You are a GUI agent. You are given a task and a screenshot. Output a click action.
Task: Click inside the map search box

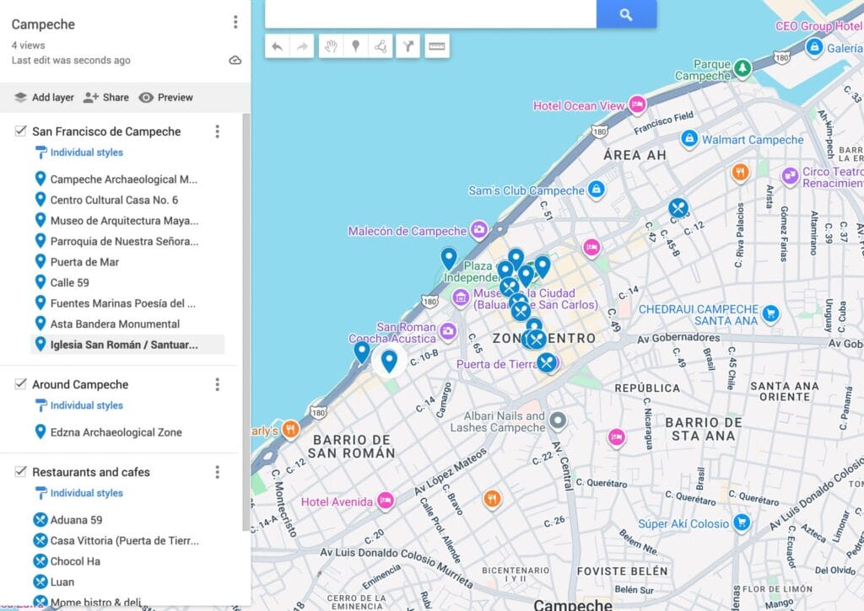[x=430, y=14]
